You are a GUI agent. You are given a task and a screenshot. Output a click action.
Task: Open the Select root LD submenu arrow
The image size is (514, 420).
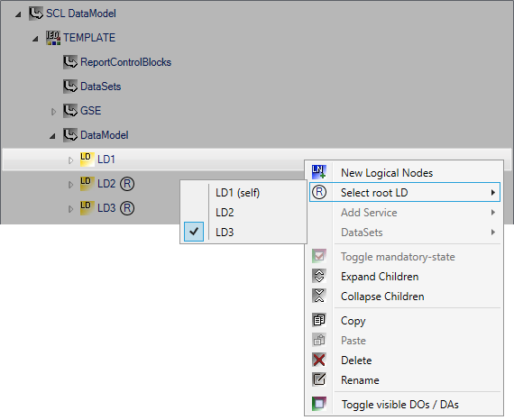click(x=493, y=193)
